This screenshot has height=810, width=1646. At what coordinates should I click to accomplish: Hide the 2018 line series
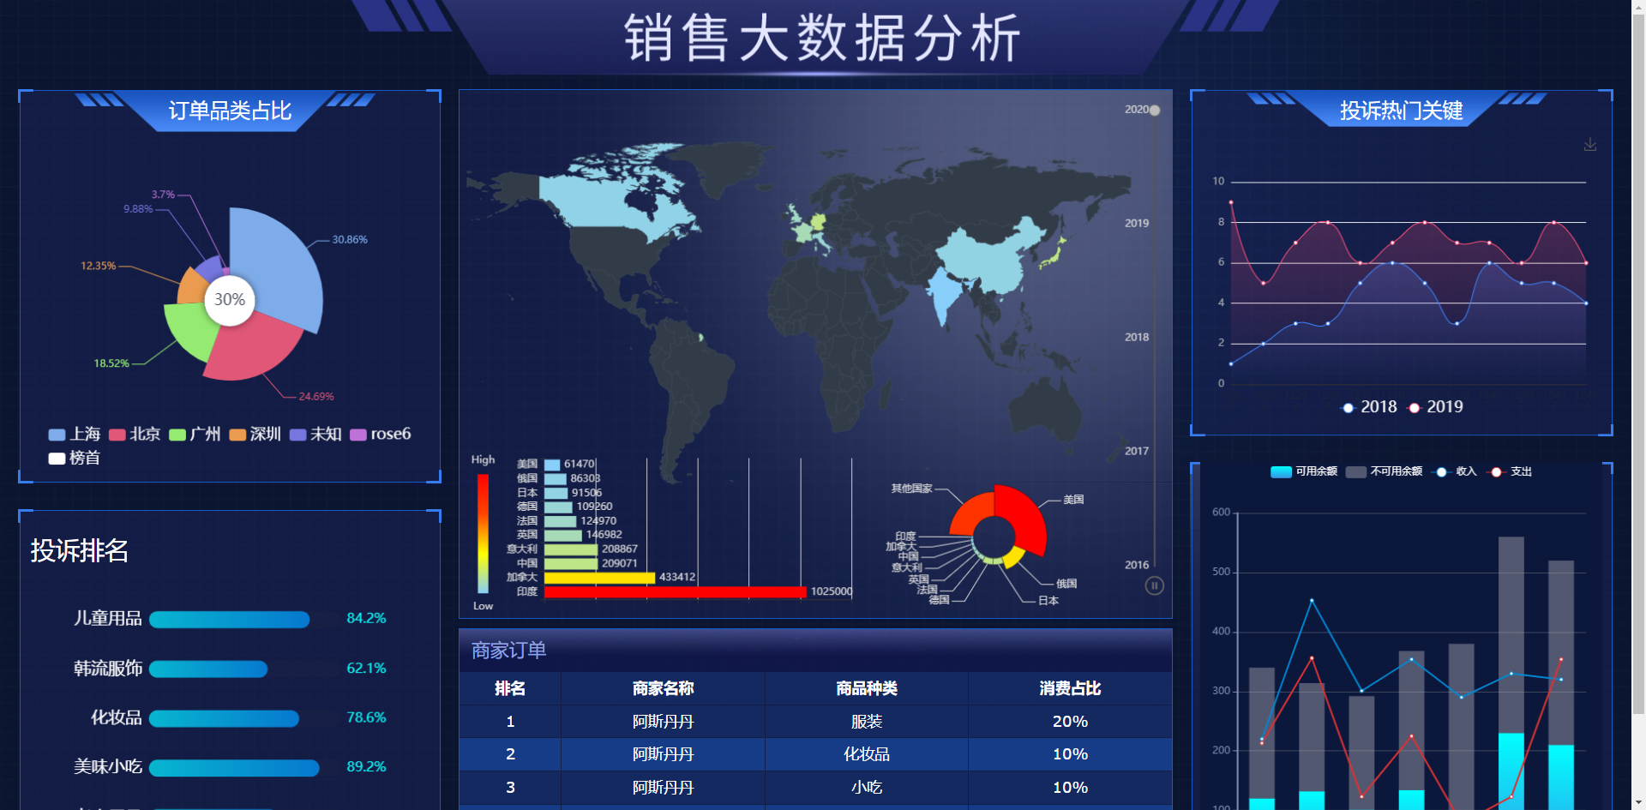pyautogui.click(x=1369, y=407)
